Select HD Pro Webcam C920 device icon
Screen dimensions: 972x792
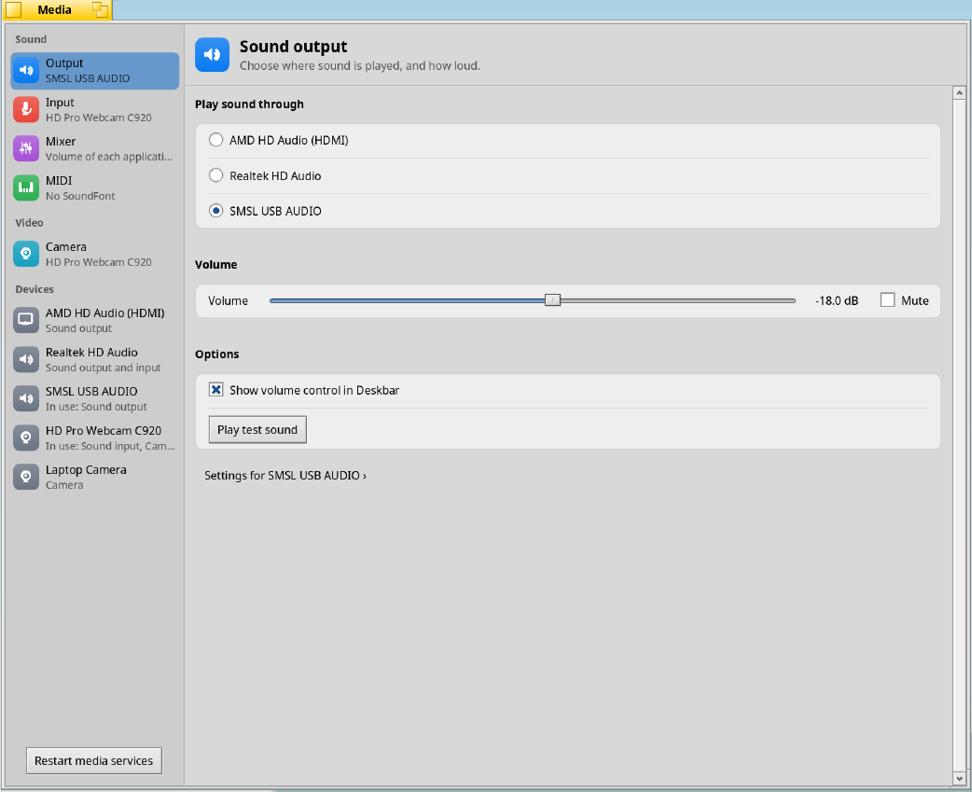click(x=26, y=437)
